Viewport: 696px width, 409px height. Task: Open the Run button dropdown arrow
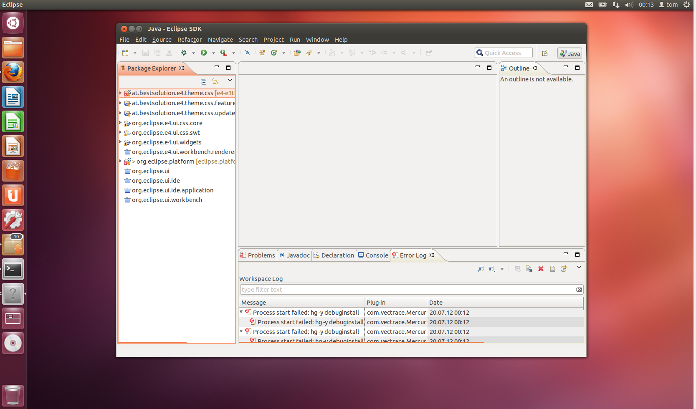(x=213, y=53)
